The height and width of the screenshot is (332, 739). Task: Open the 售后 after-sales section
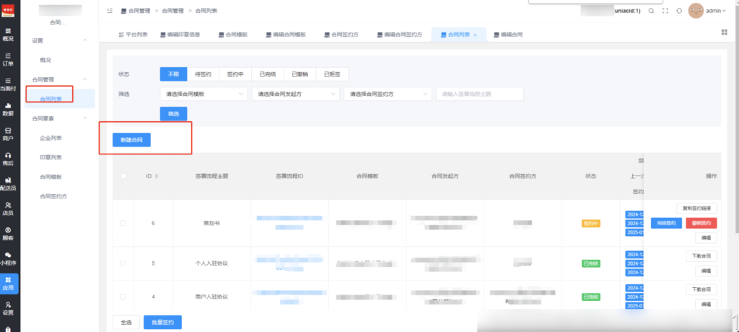coord(8,160)
